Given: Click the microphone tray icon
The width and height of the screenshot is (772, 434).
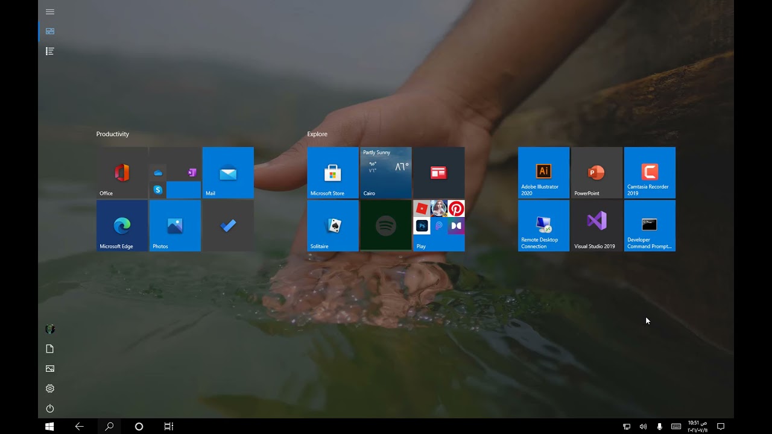Looking at the screenshot, I should (659, 426).
